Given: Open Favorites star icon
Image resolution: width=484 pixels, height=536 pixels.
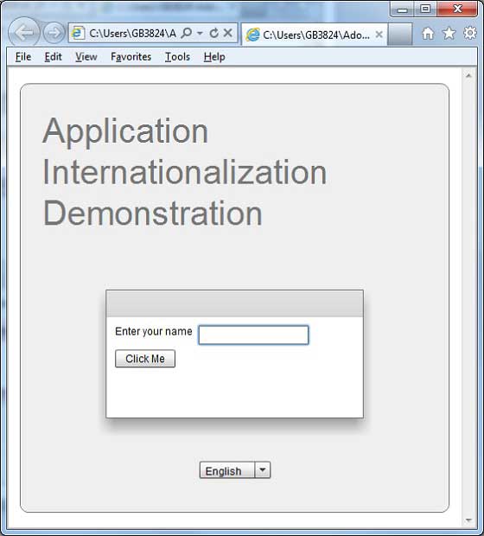Looking at the screenshot, I should (449, 33).
